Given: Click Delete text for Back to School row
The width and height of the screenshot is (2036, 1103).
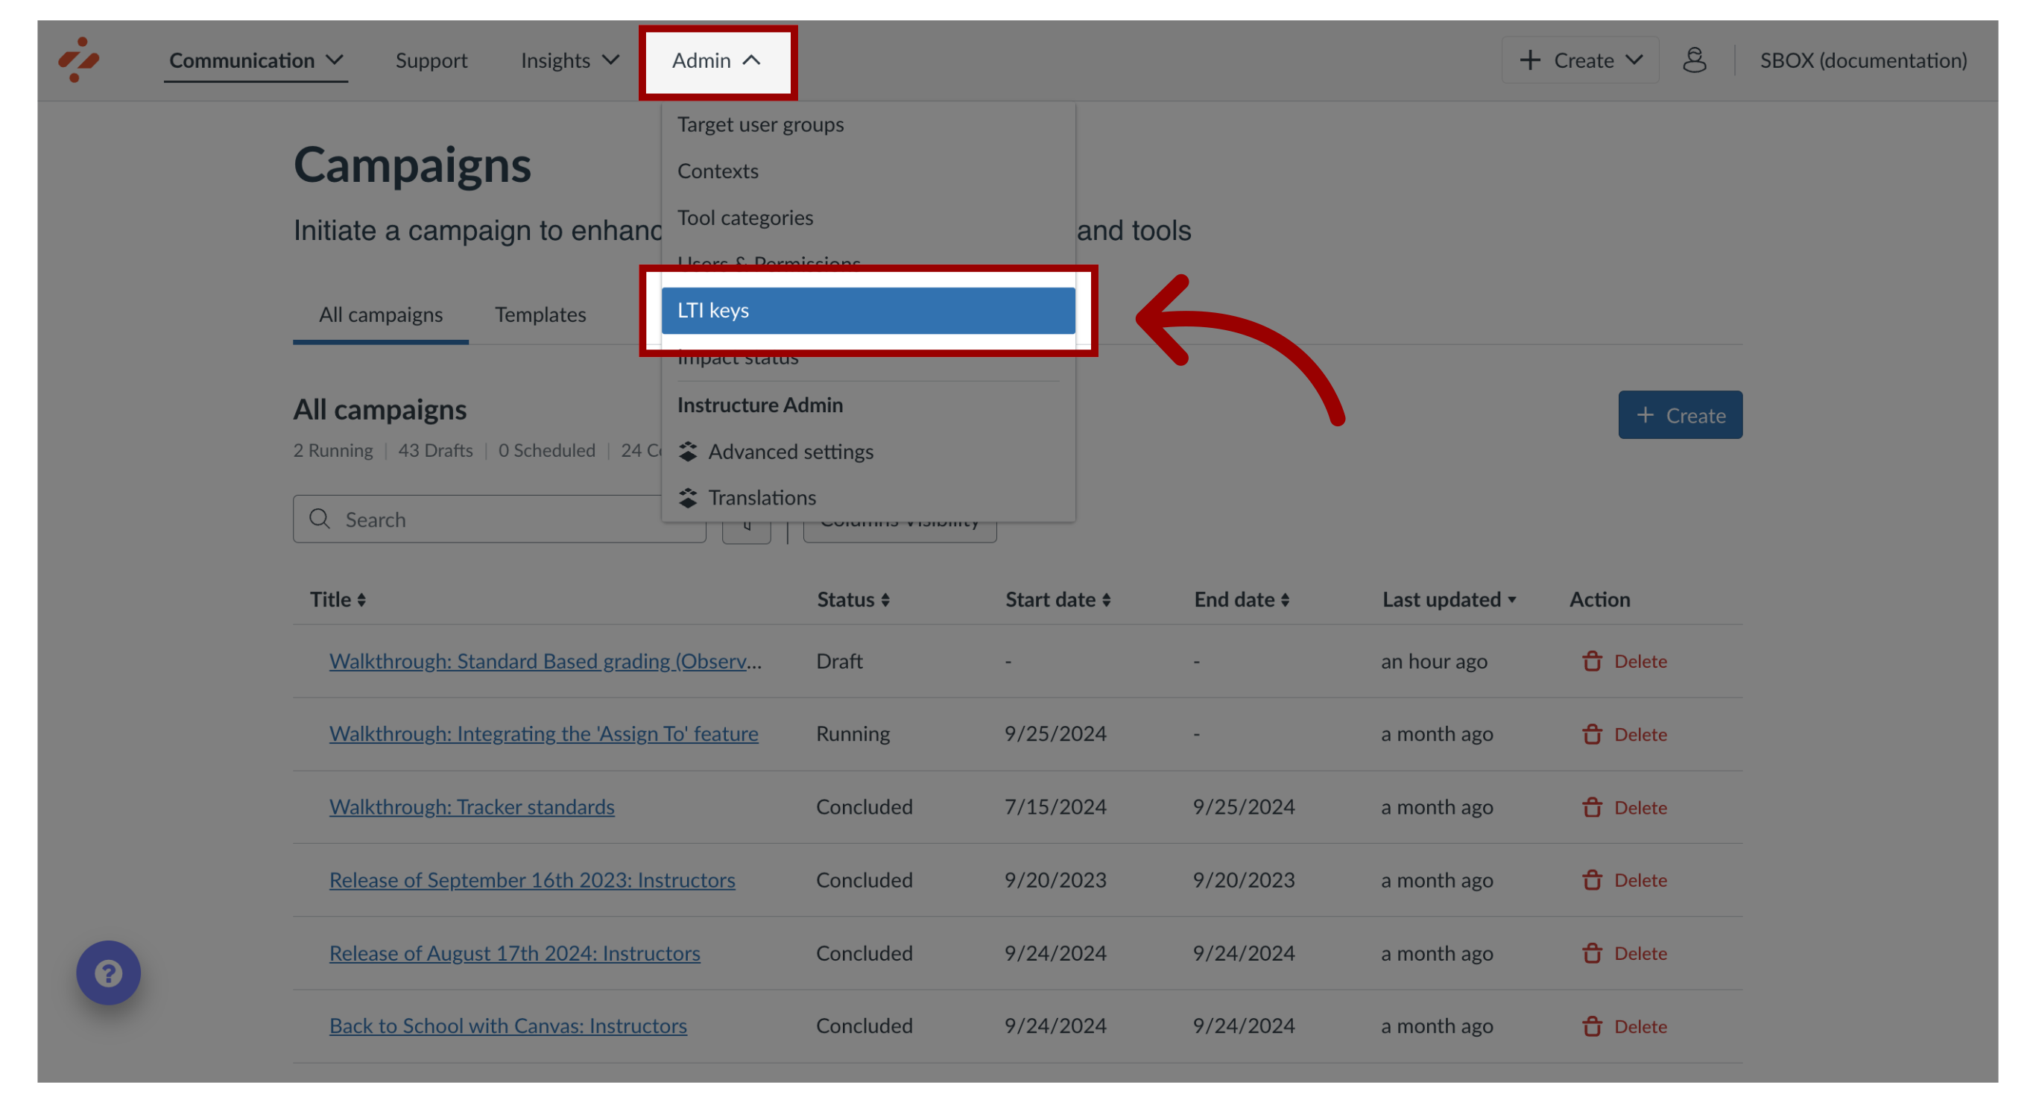Looking at the screenshot, I should [1640, 1026].
